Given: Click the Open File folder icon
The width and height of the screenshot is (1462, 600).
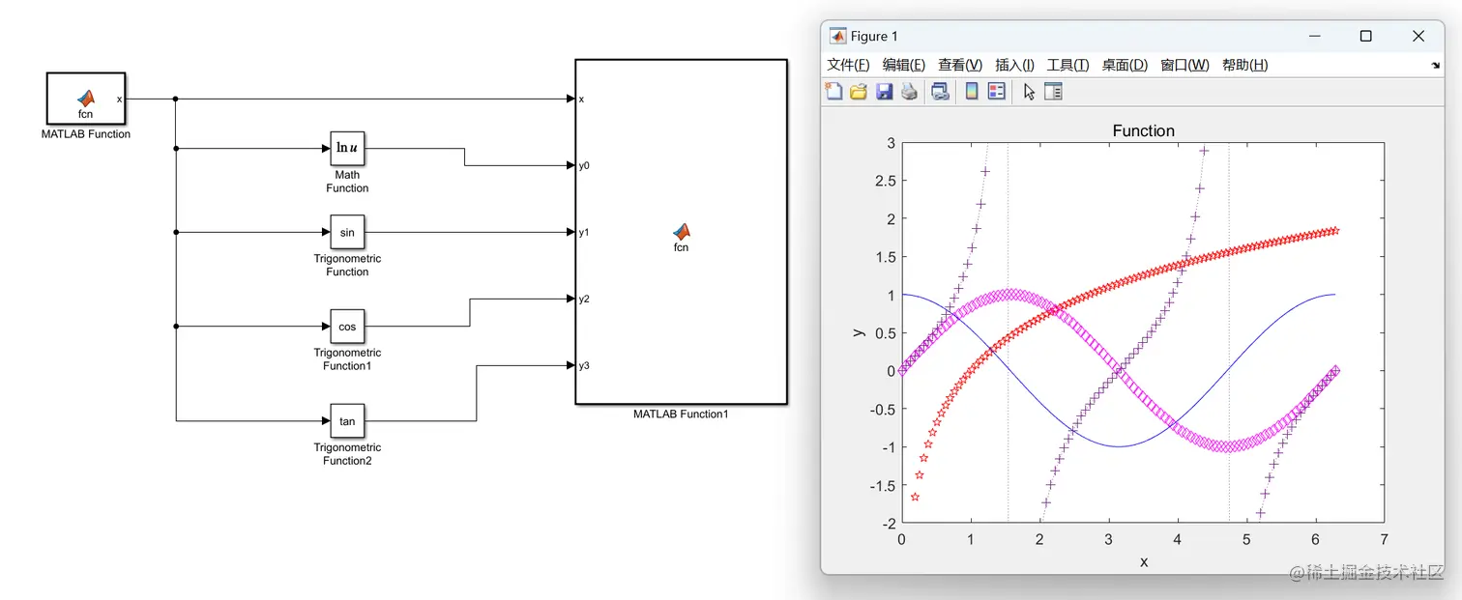Looking at the screenshot, I should click(859, 92).
